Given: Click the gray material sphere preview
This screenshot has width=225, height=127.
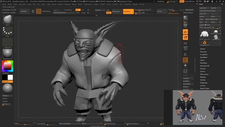Looking at the screenshot, I should (x=7, y=89).
